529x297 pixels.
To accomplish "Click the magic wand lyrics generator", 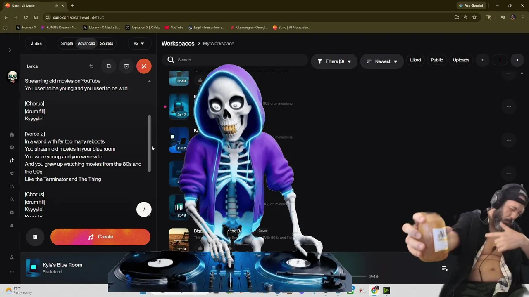I will pos(144,66).
